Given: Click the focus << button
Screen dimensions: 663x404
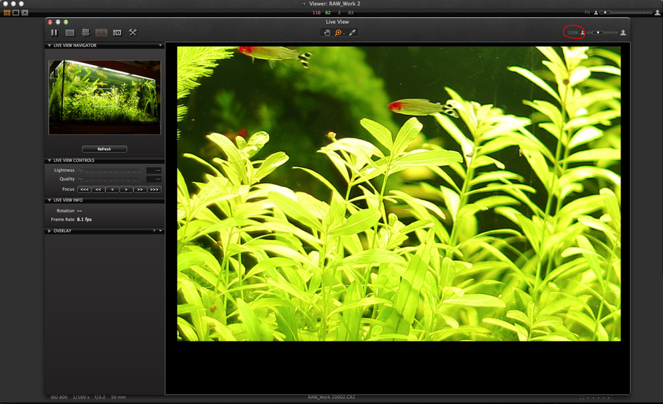Looking at the screenshot, I should (x=98, y=189).
